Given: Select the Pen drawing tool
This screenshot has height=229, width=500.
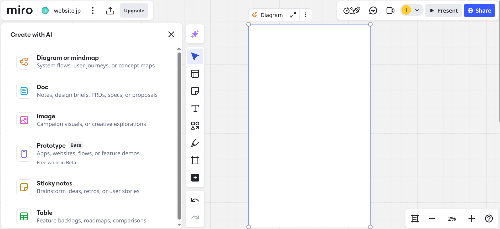Looking at the screenshot, I should tap(195, 143).
